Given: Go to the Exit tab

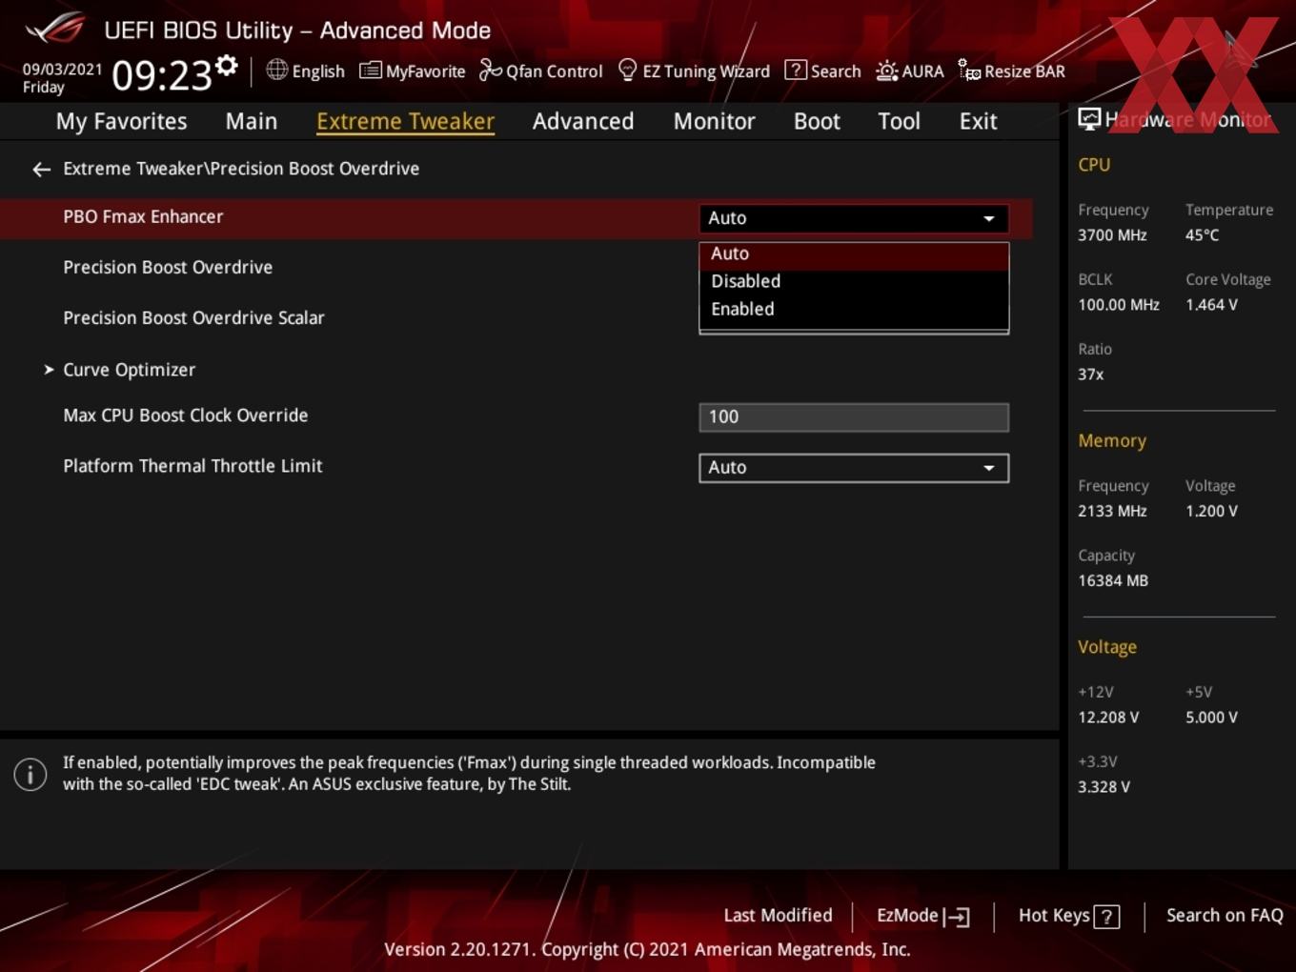Looking at the screenshot, I should point(978,121).
